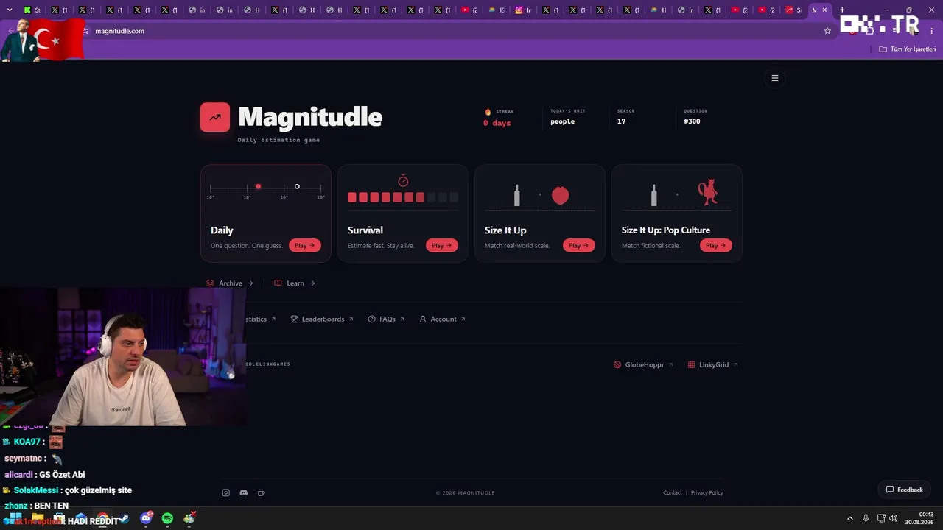
Task: Open the Contact link in footer
Action: click(673, 493)
